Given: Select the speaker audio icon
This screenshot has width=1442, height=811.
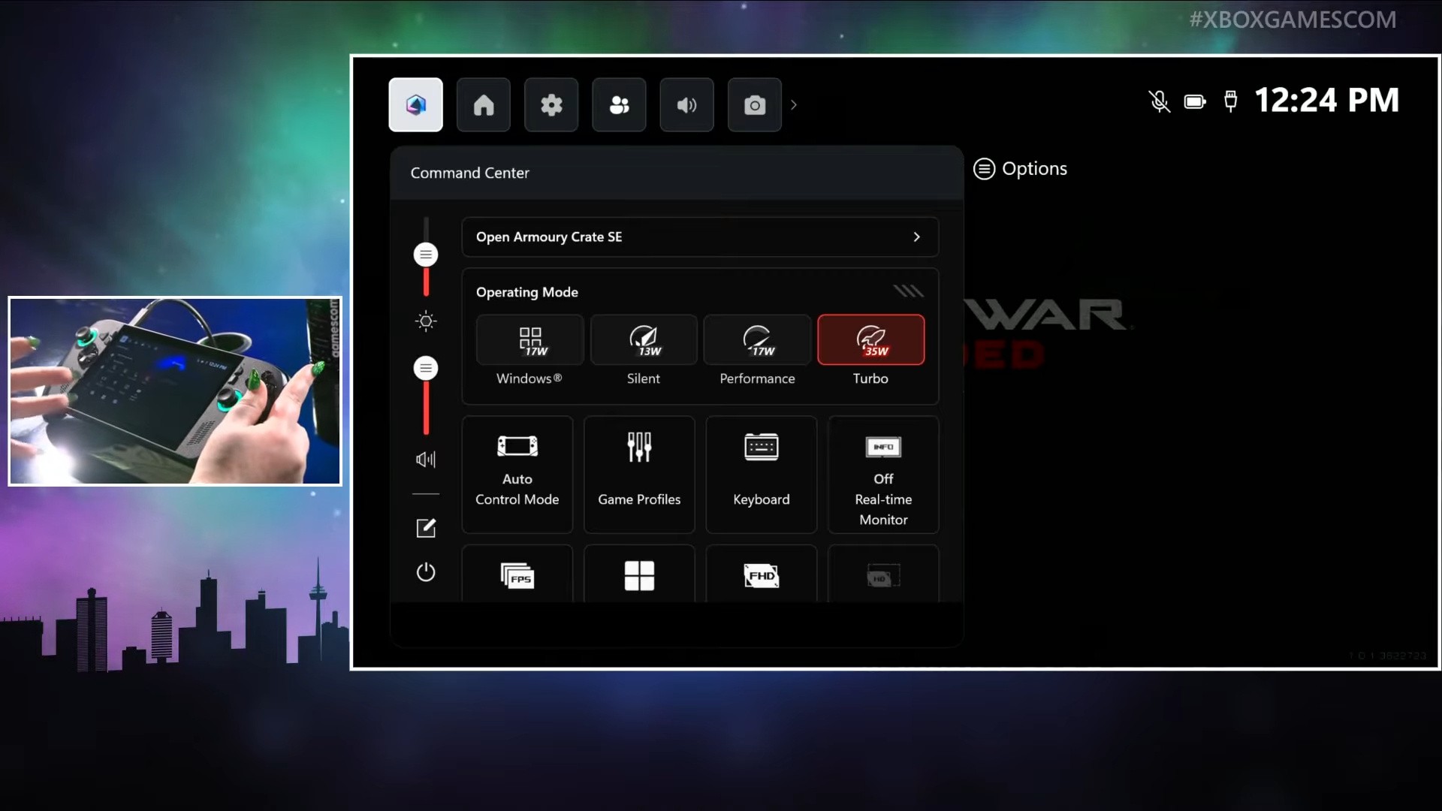Looking at the screenshot, I should tap(686, 105).
